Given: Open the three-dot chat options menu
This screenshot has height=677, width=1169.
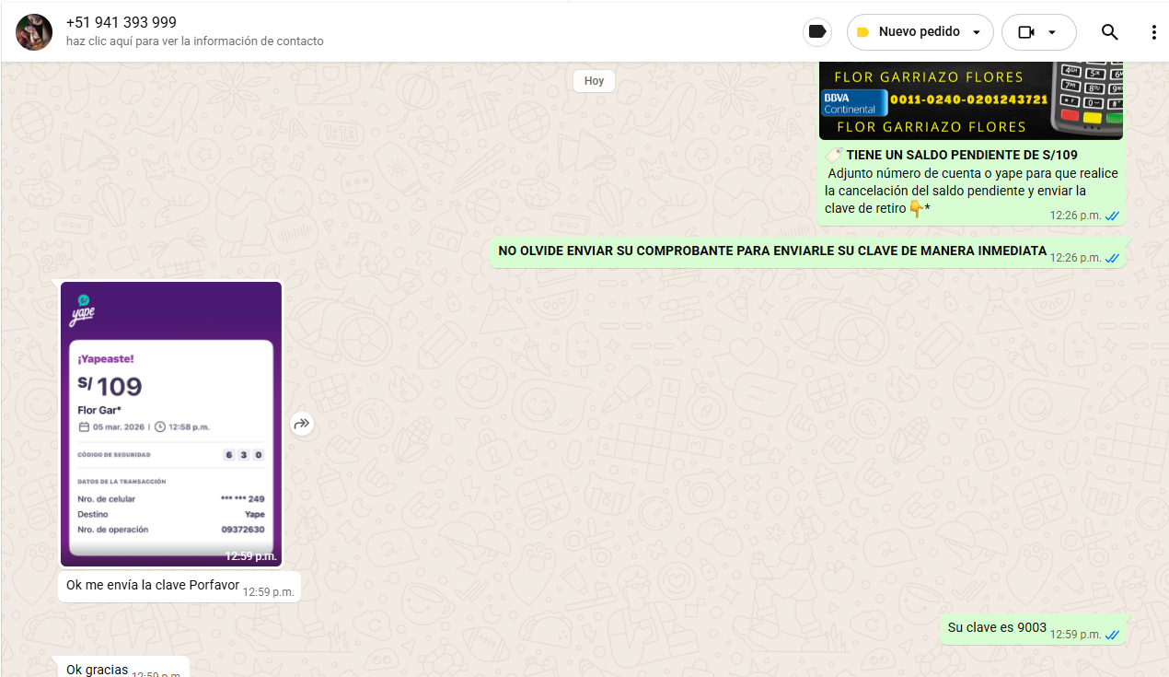Looking at the screenshot, I should [1153, 32].
